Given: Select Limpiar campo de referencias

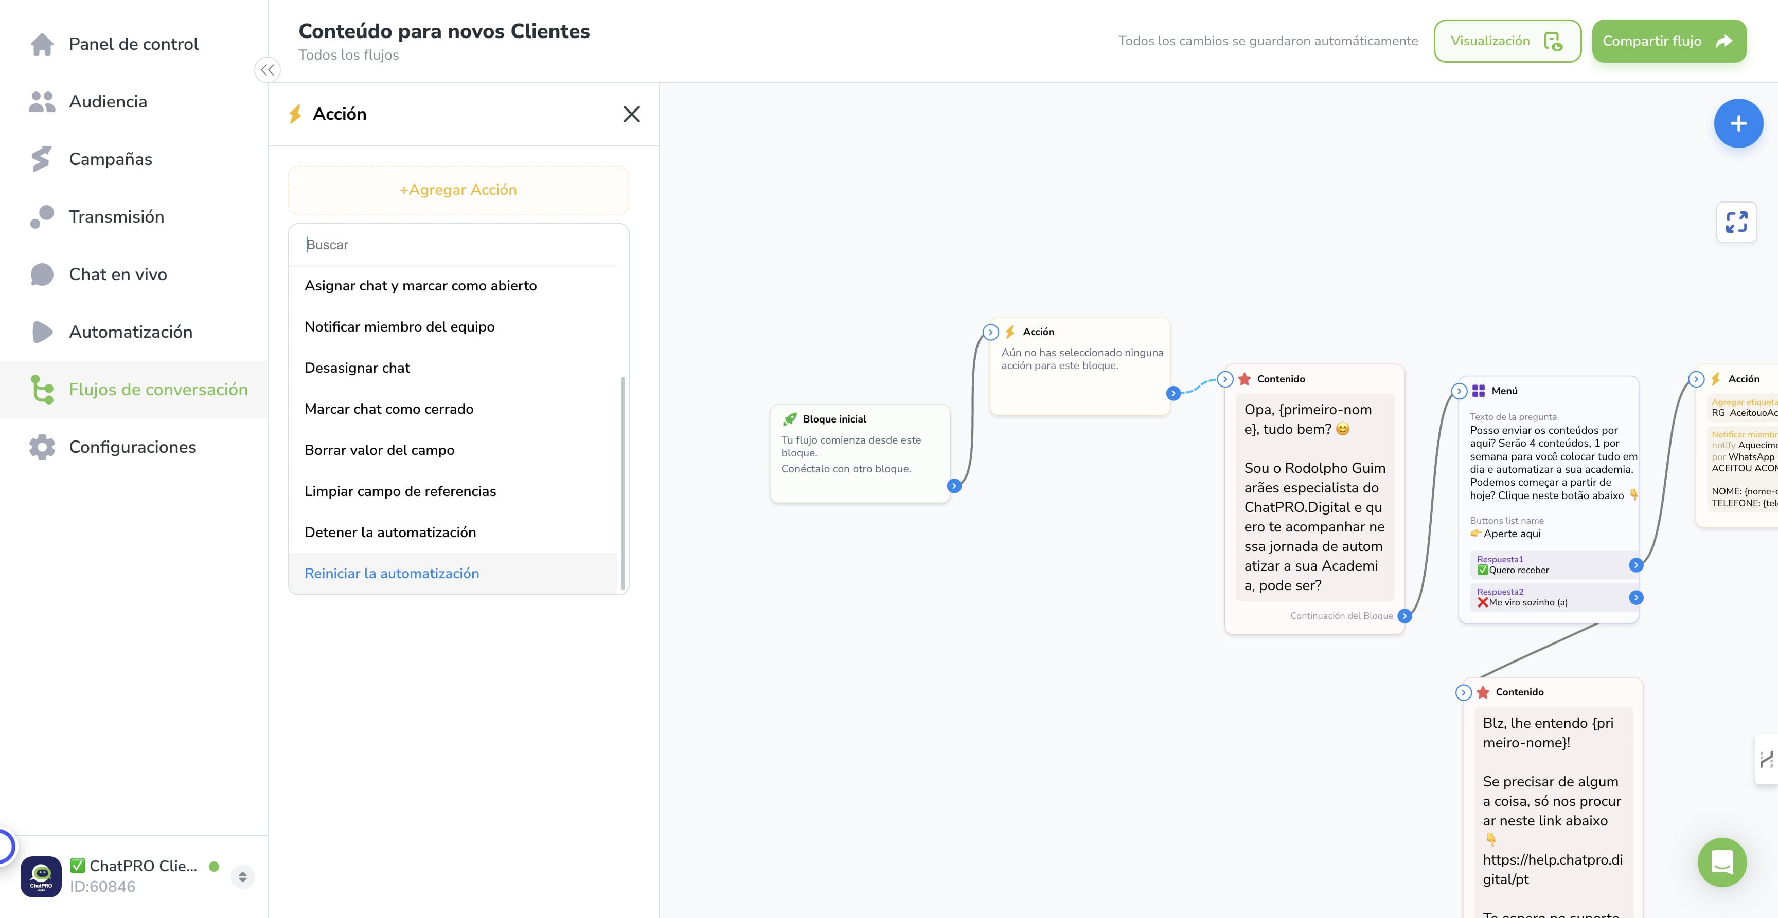Looking at the screenshot, I should tap(453, 491).
